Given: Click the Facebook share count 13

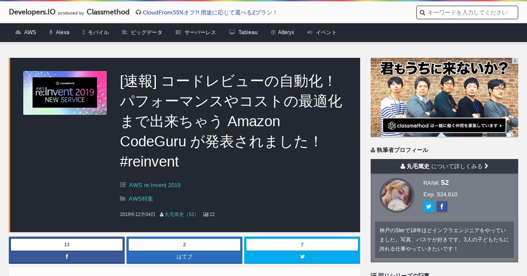Looking at the screenshot, I should click(67, 244).
